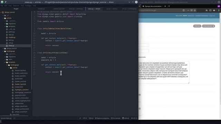Open the Help menu in Atom
Image resolution: width=221 pixels, height=124 pixels.
pos(34,6)
